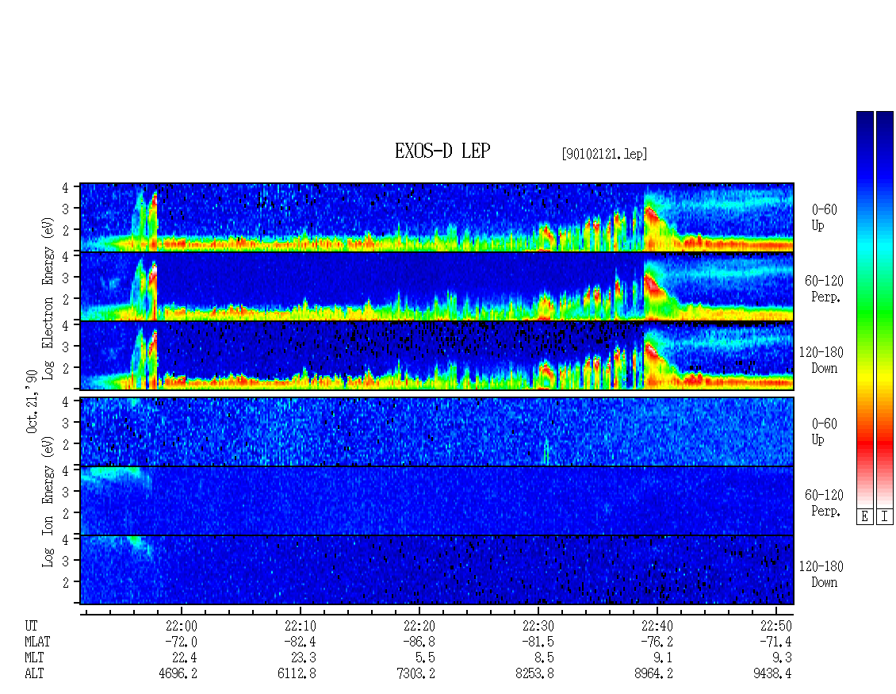
Task: Click the altitude value 4696.2
Action: 178,673
